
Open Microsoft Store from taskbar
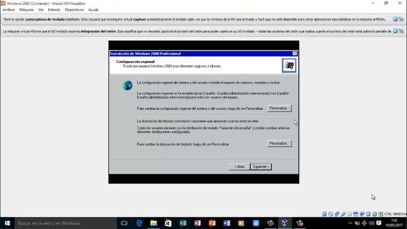[168, 223]
